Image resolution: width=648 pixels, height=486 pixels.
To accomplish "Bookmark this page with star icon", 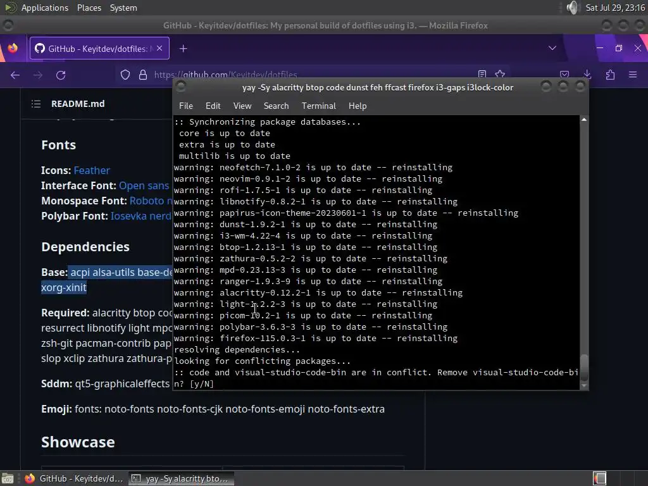I will (x=500, y=73).
